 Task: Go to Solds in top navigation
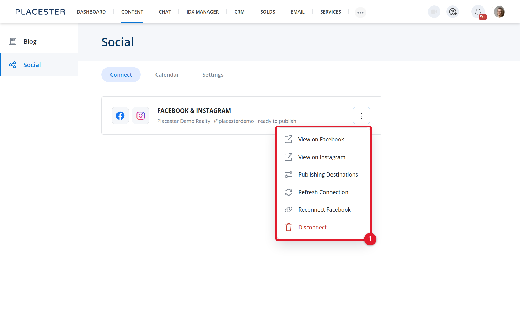(268, 12)
